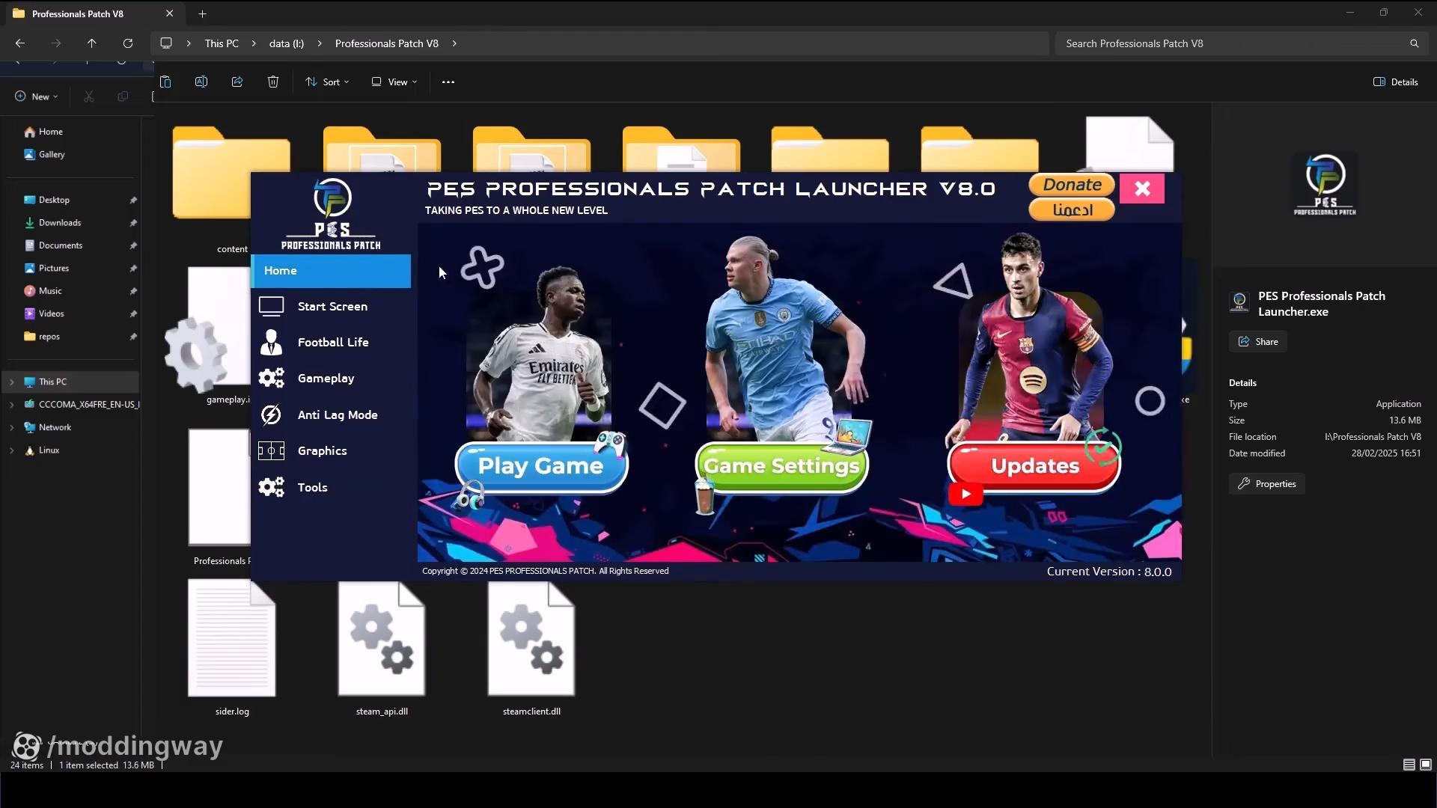Click the red Updates button

coord(1034,466)
